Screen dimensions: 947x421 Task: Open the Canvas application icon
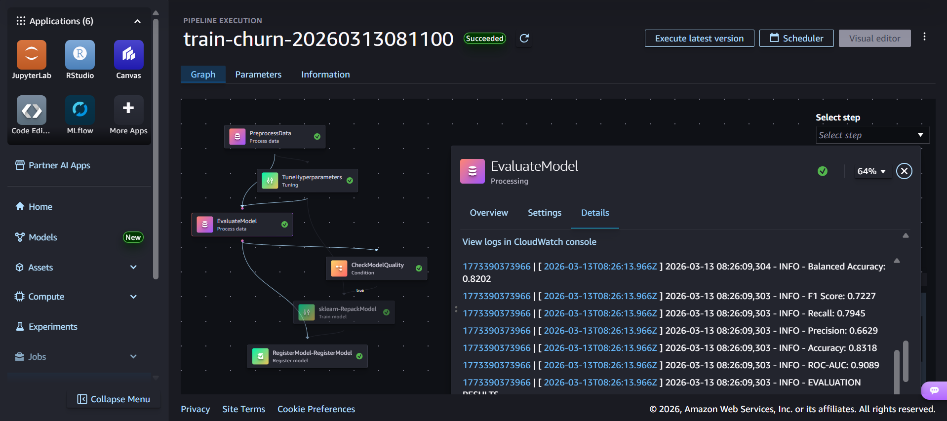pyautogui.click(x=128, y=55)
